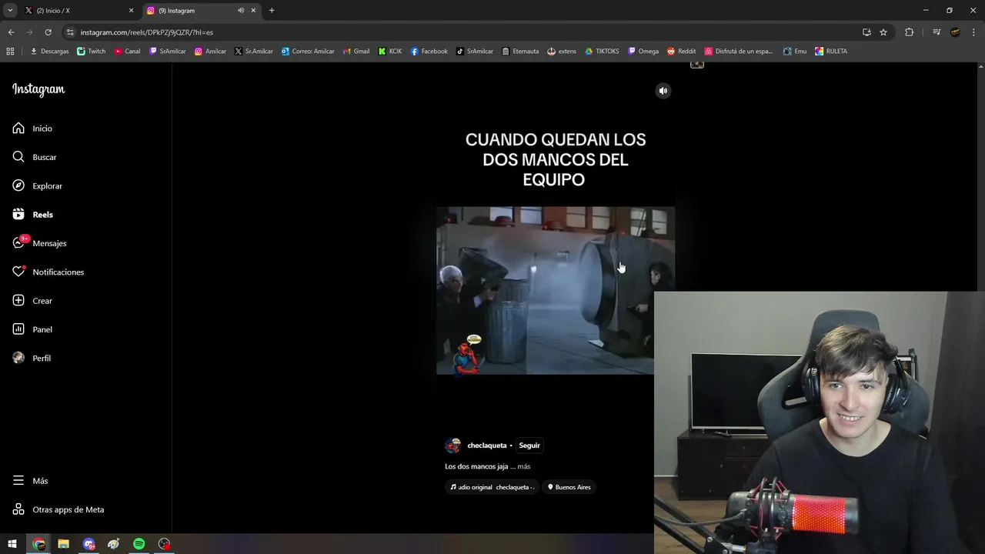This screenshot has height=554, width=985.
Task: Mute the Instagram tab audio indicator
Action: click(241, 11)
